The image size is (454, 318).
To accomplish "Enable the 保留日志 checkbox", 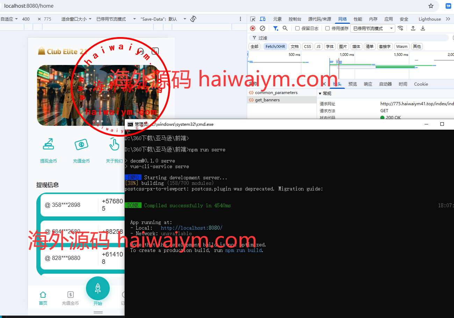I will tap(297, 28).
